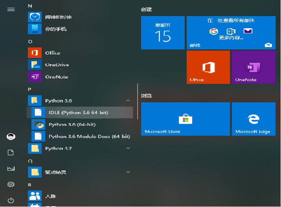Open the OneDrive icon in the app list

coord(35,65)
